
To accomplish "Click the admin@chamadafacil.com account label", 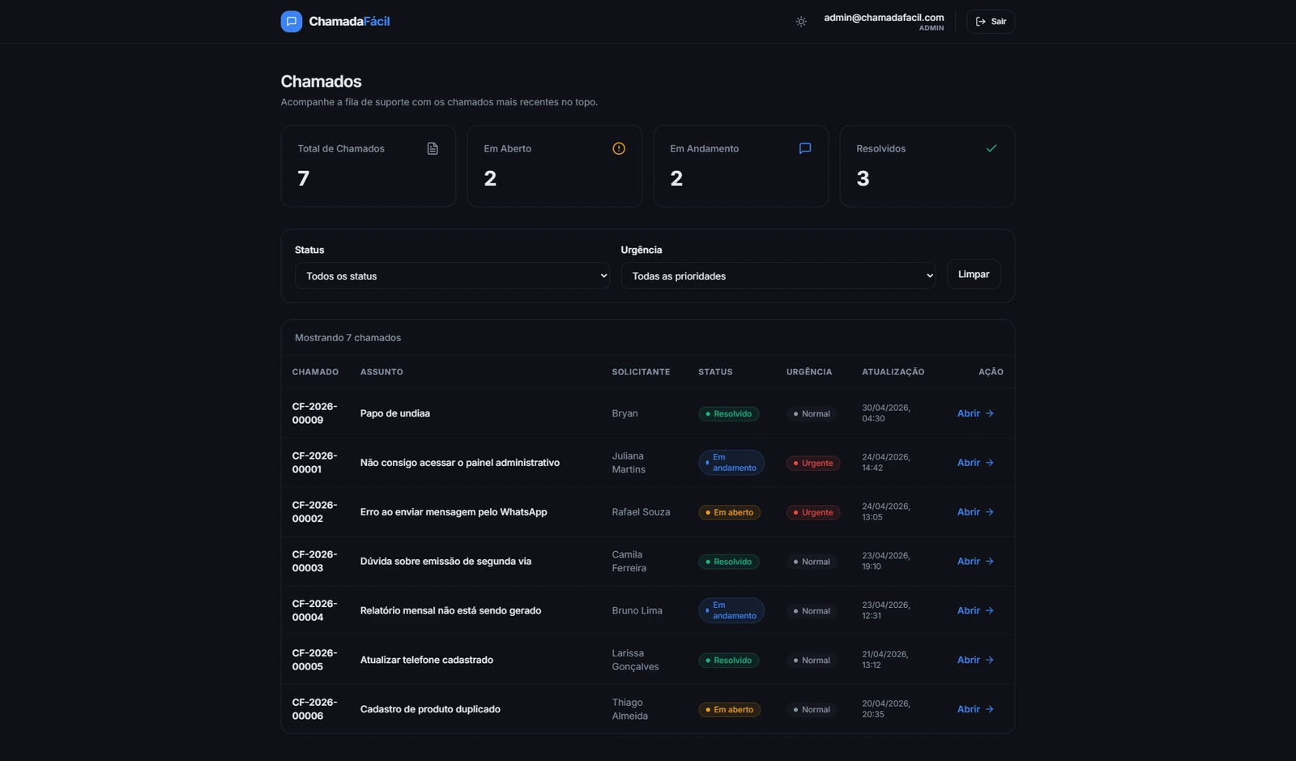I will pyautogui.click(x=884, y=17).
